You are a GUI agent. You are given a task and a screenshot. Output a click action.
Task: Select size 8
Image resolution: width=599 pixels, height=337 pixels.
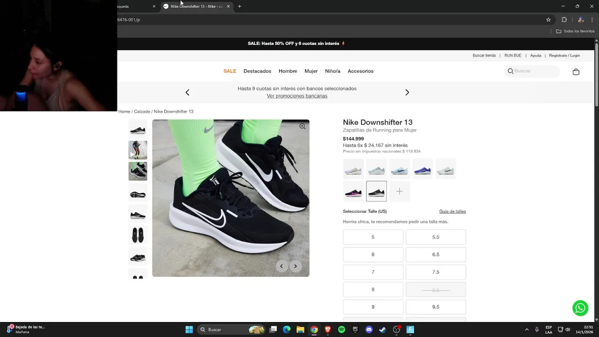pos(373,289)
